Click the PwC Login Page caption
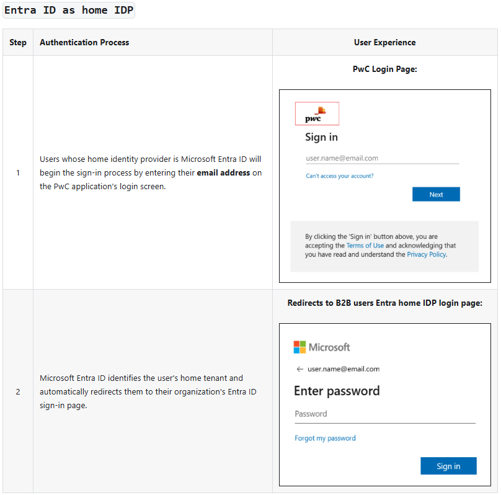501x495 pixels. pos(384,69)
